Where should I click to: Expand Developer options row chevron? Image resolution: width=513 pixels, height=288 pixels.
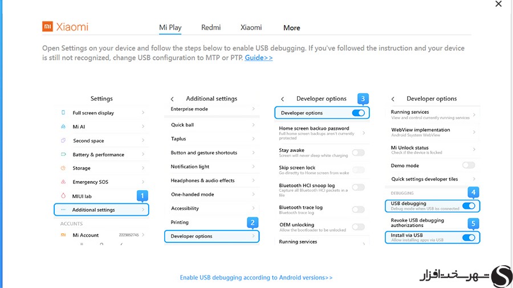pyautogui.click(x=253, y=236)
